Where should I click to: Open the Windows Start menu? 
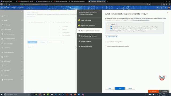2,94
